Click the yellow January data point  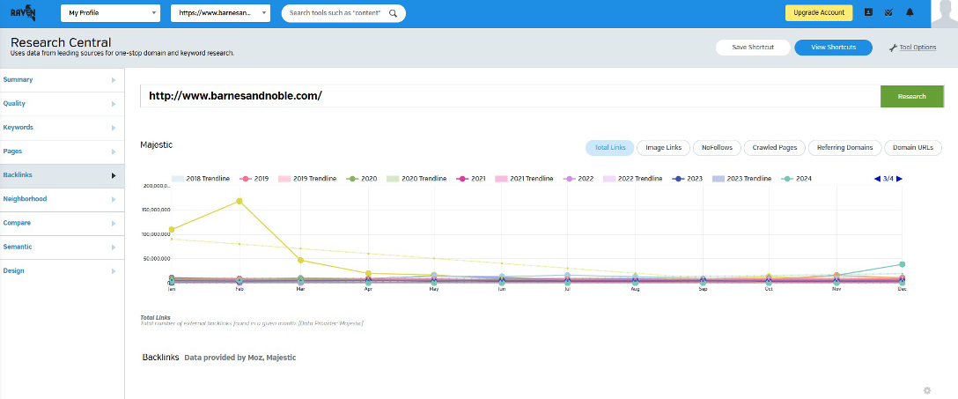(x=172, y=230)
